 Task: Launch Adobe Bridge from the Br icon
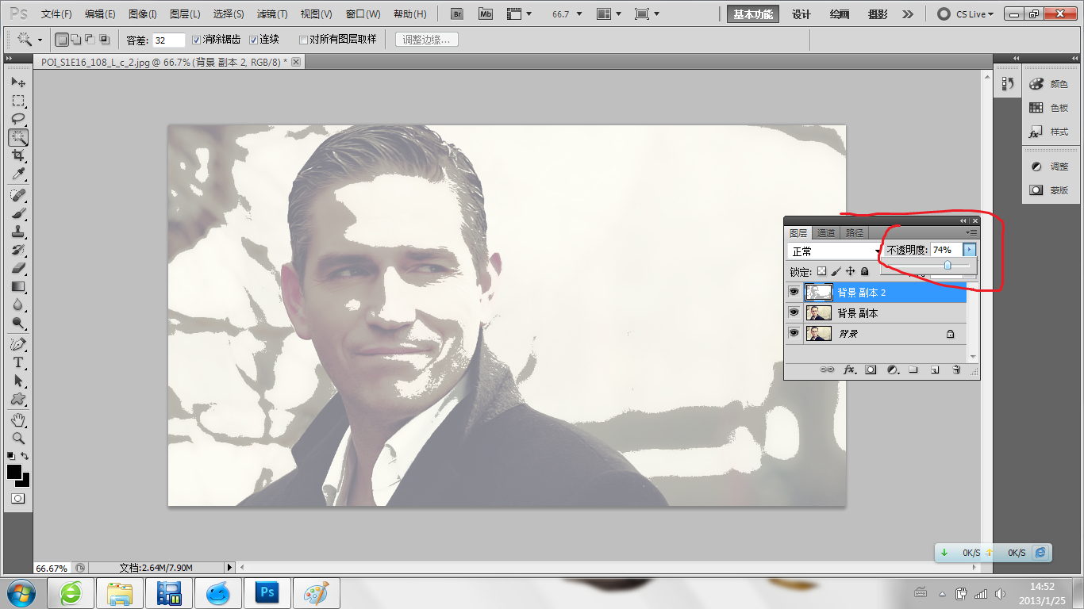click(x=456, y=14)
